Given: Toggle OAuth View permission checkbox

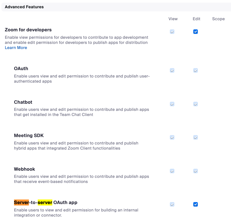Looking at the screenshot, I should tap(172, 70).
